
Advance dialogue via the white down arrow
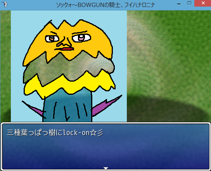pos(106,168)
